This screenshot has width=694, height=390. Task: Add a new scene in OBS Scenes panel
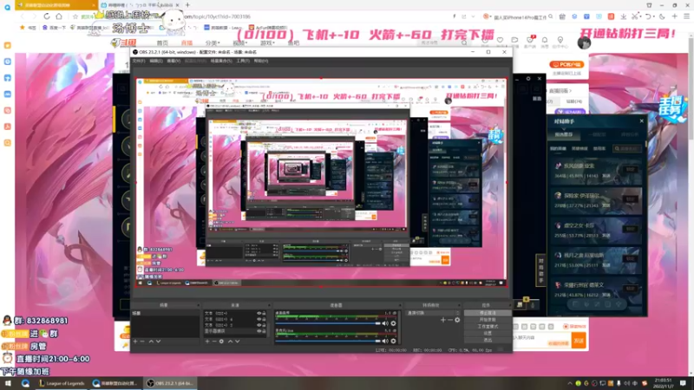coord(135,341)
